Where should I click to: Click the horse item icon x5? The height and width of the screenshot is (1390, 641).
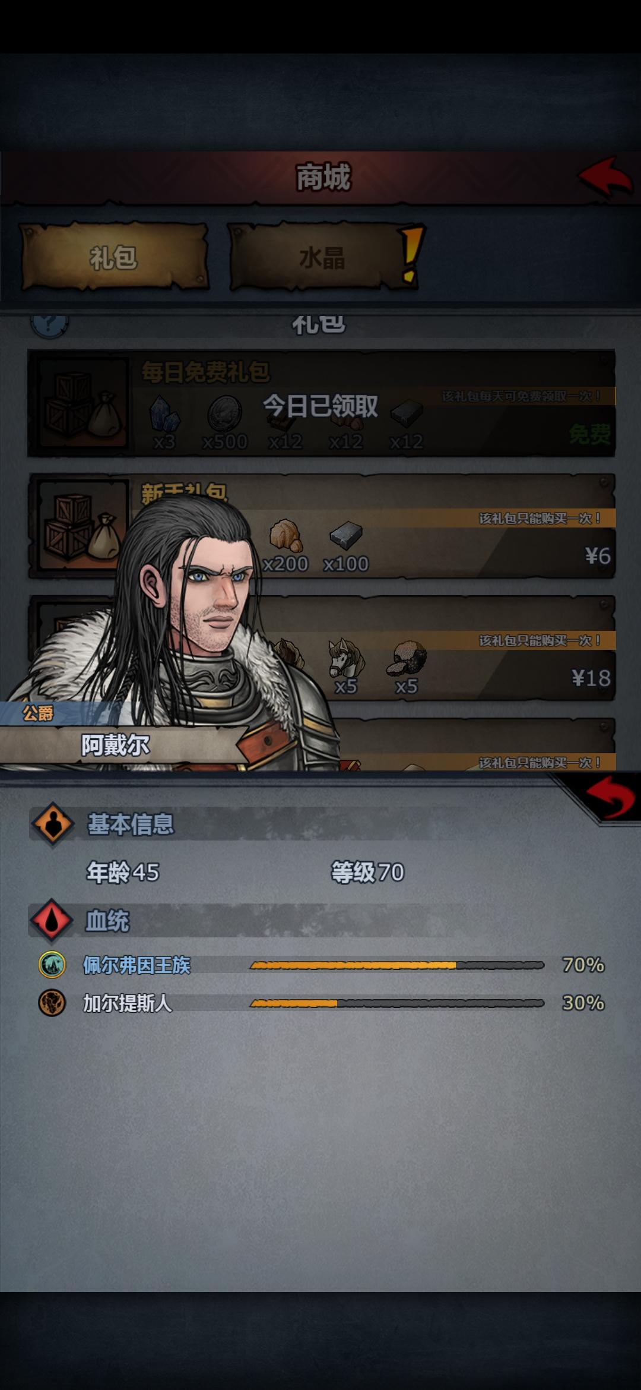point(345,658)
